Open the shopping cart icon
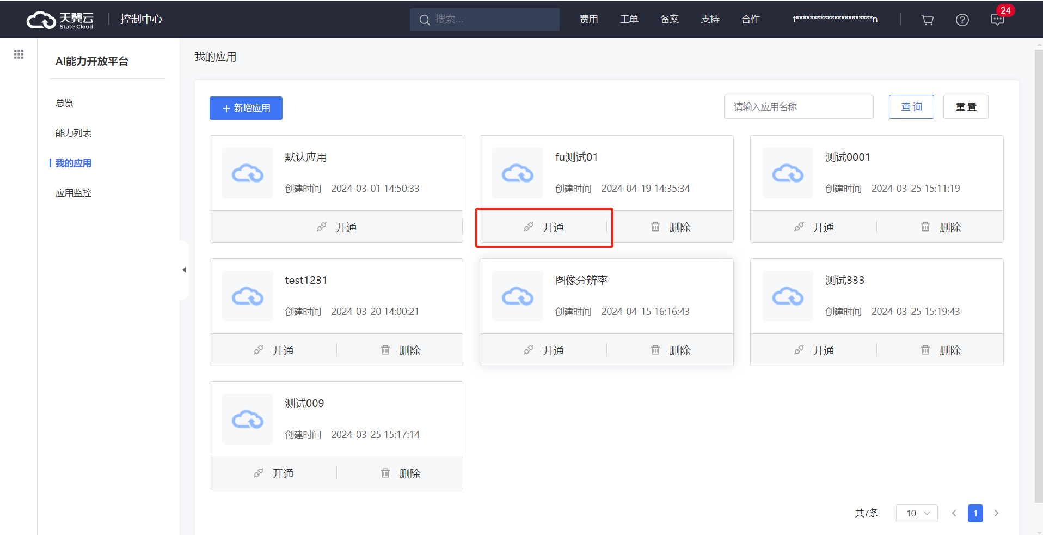This screenshot has width=1043, height=535. (927, 20)
